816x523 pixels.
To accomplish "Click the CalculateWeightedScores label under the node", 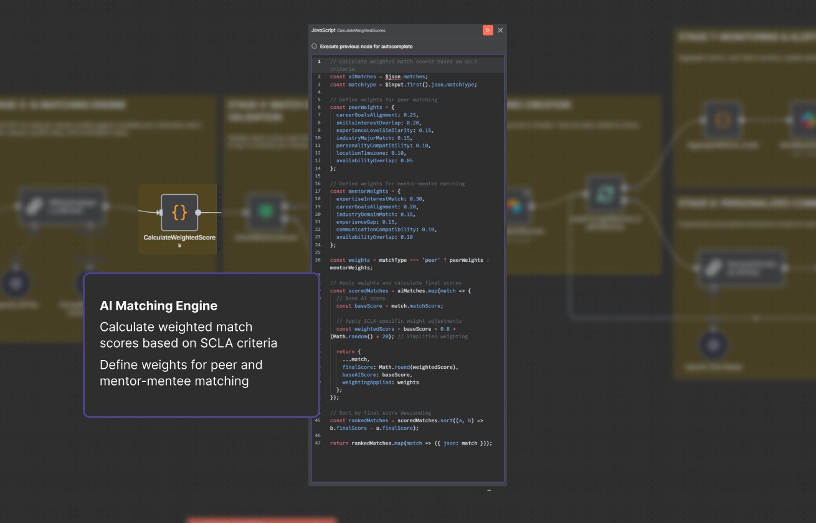I will tap(179, 241).
